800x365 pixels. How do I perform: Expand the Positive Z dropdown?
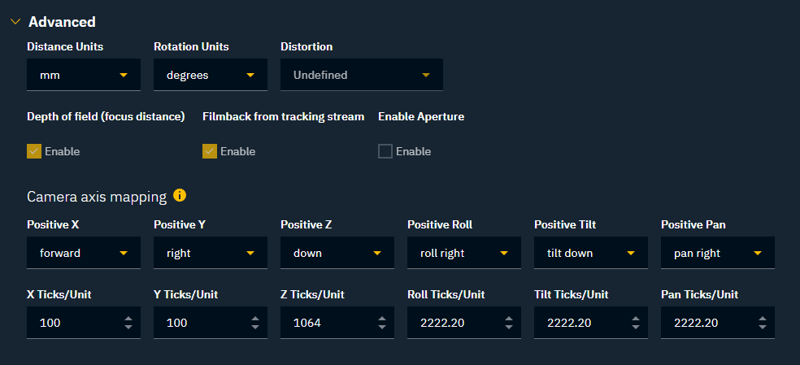337,253
